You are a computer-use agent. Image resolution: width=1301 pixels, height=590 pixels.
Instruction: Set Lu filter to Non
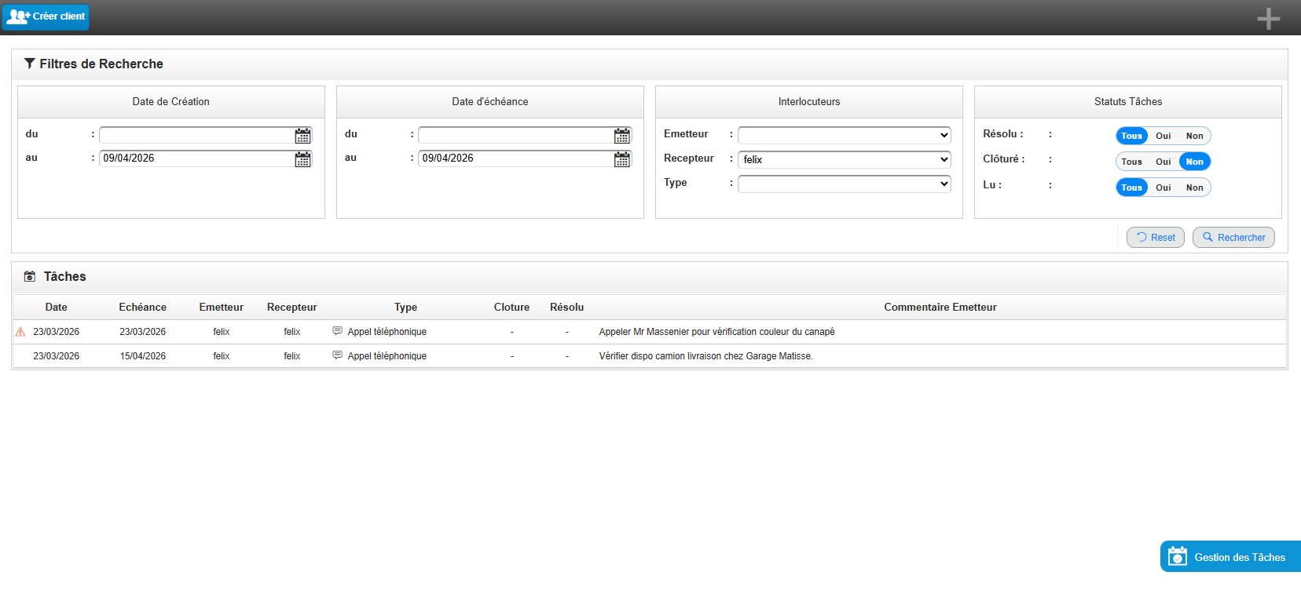[1194, 188]
